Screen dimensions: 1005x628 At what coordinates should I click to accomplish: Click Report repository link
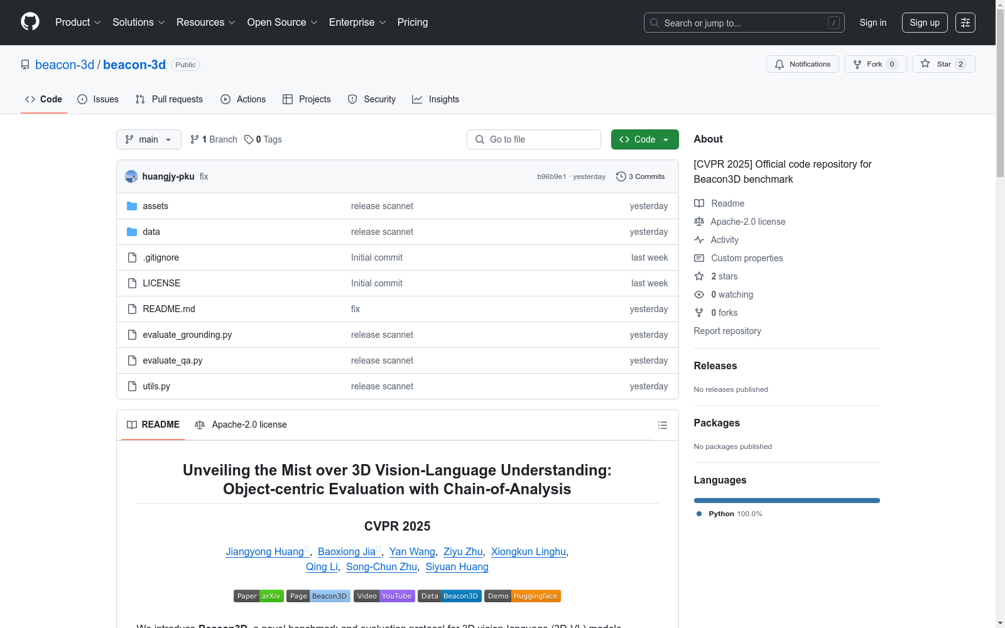coord(727,331)
